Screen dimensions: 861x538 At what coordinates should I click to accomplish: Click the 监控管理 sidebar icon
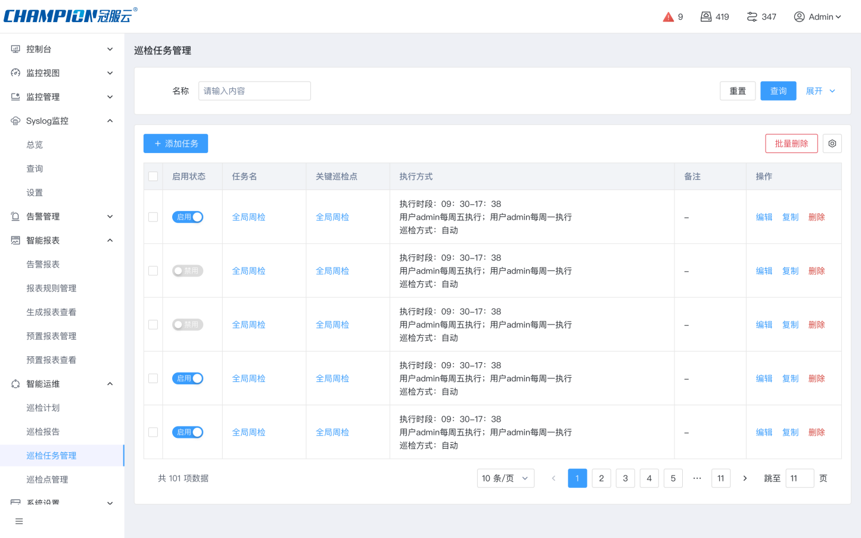coord(15,97)
